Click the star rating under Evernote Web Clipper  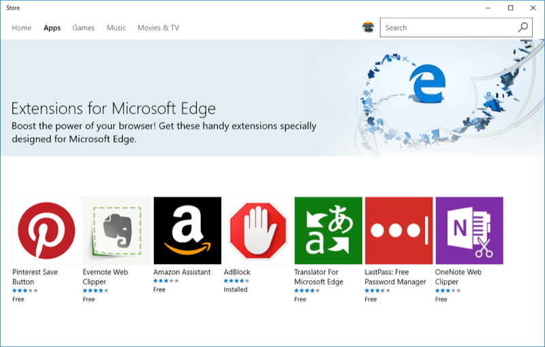[x=95, y=291]
